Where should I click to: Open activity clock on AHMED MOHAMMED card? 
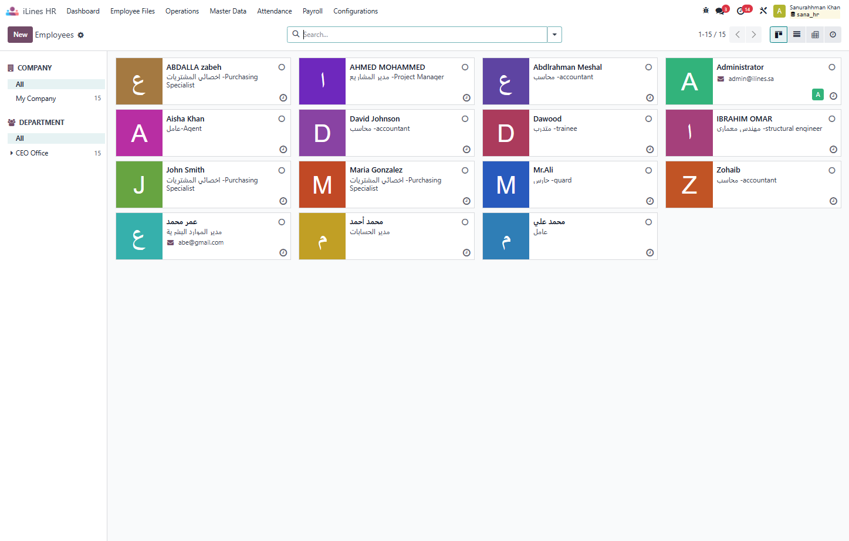[467, 98]
